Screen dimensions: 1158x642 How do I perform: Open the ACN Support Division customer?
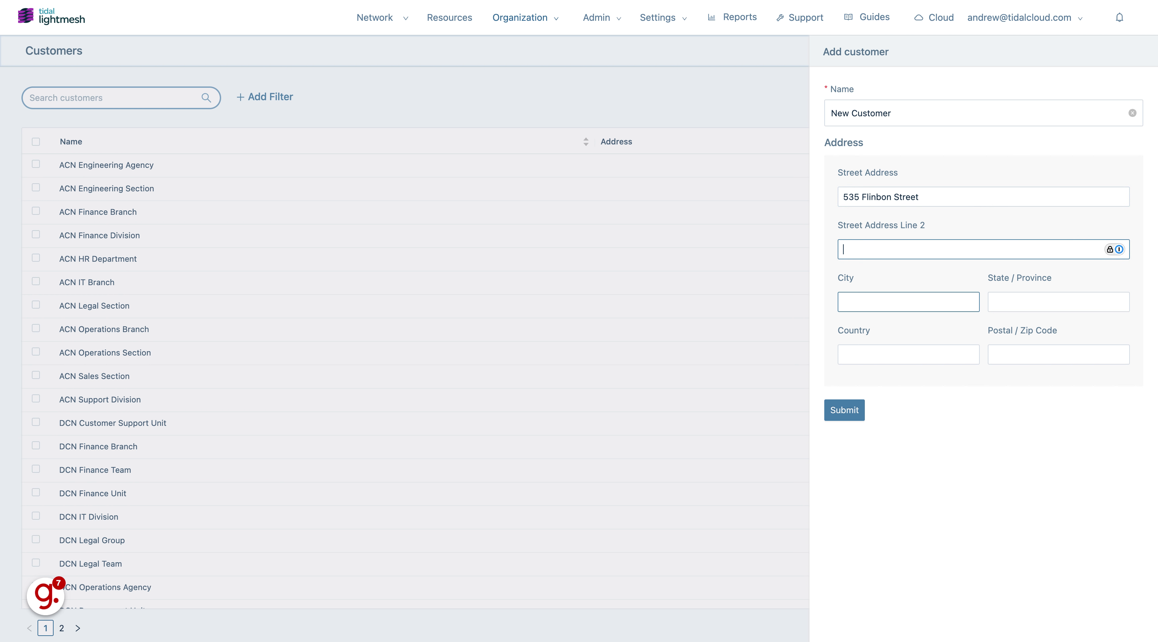pyautogui.click(x=100, y=399)
